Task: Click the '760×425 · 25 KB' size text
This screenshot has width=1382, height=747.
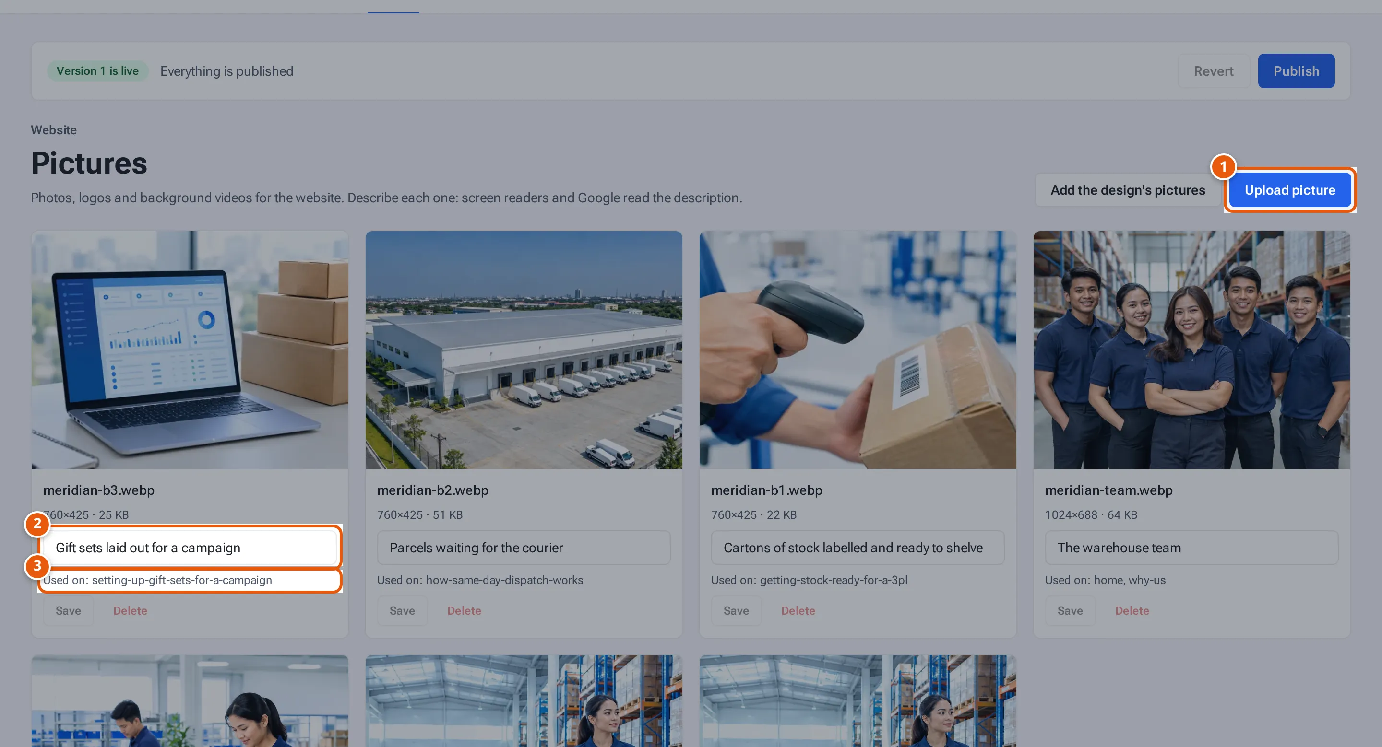Action: pyautogui.click(x=86, y=514)
